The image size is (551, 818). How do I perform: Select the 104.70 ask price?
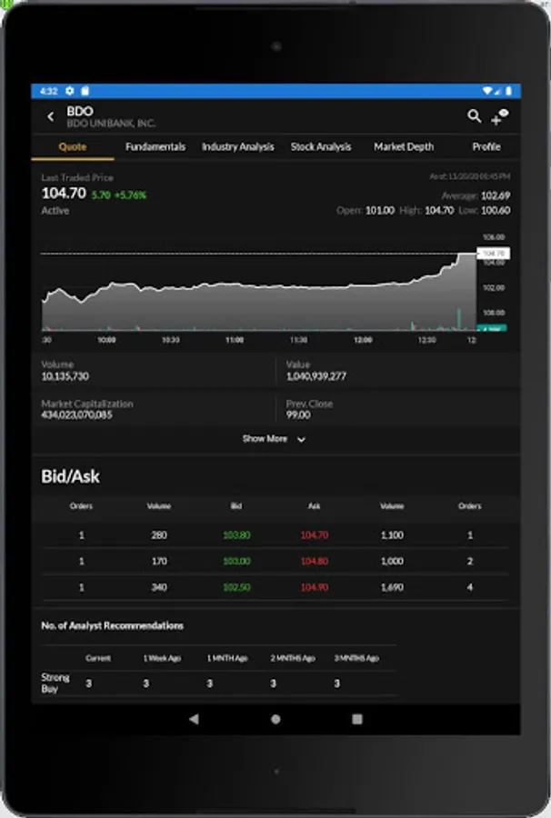pyautogui.click(x=314, y=534)
